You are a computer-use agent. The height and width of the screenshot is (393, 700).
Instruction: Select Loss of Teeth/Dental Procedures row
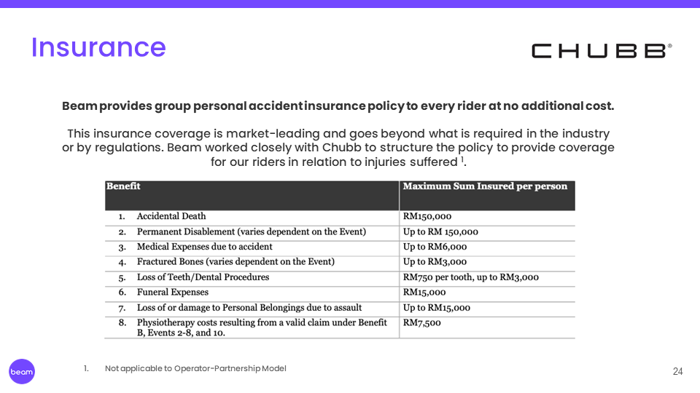(x=203, y=277)
